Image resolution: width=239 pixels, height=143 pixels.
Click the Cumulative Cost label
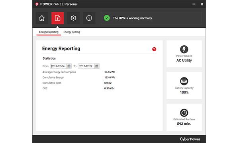click(x=52, y=83)
